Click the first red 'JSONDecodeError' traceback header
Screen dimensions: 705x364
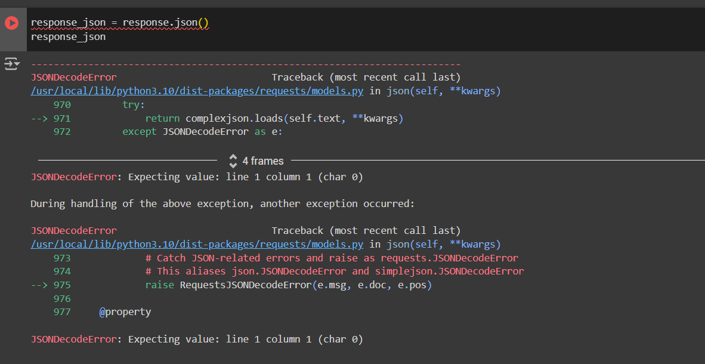point(74,78)
